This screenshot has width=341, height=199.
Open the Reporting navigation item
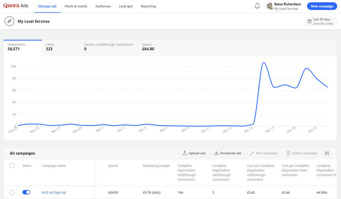click(148, 6)
